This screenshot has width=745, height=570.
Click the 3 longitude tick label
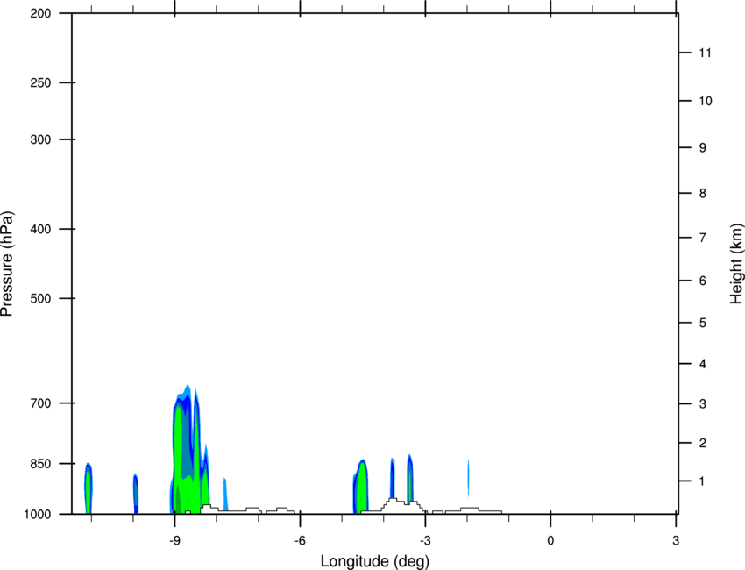[676, 541]
